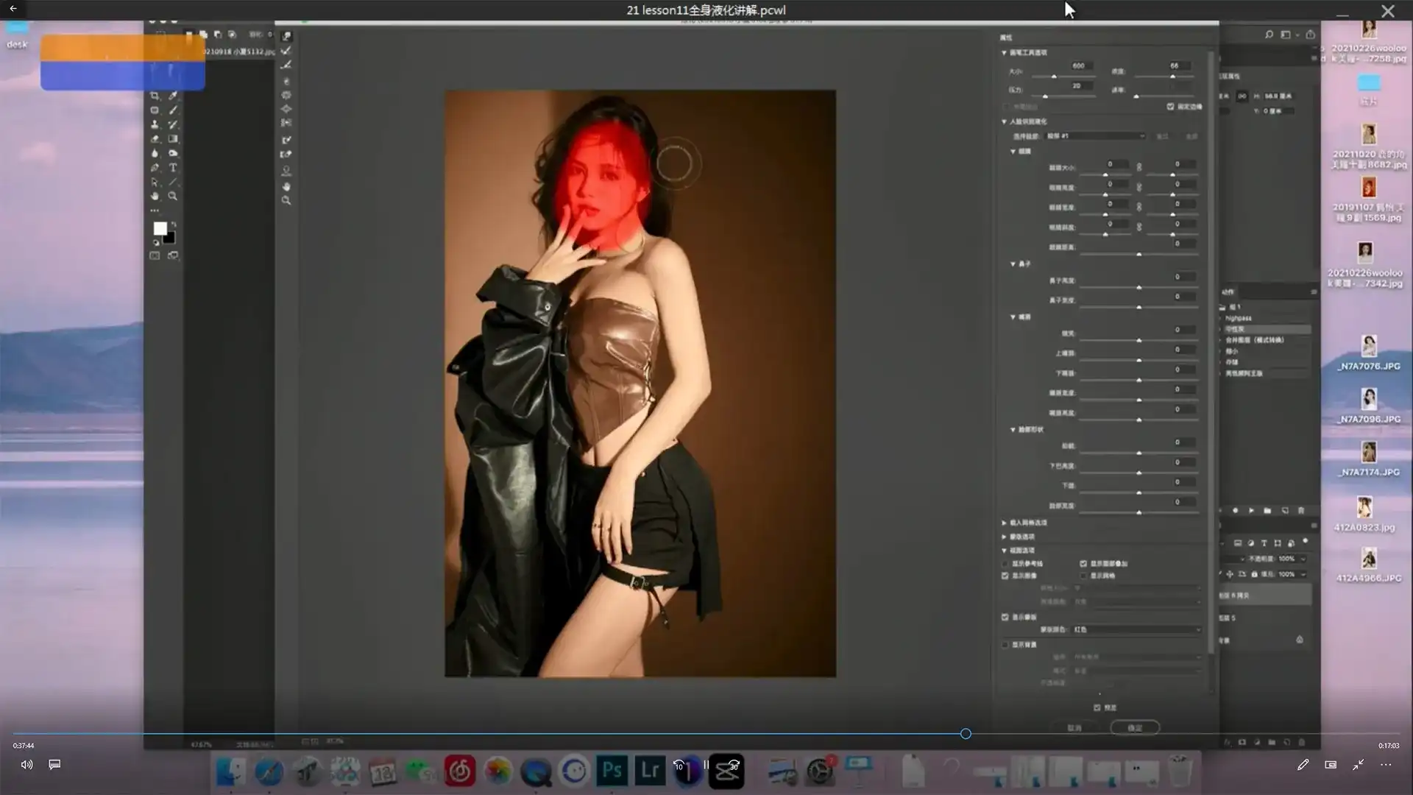
Task: Open the select face dropdown 脸部 #1
Action: coord(1095,136)
